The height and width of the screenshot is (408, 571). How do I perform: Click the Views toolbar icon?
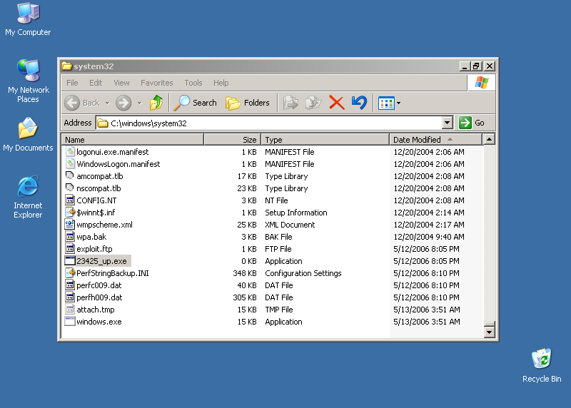click(x=386, y=103)
